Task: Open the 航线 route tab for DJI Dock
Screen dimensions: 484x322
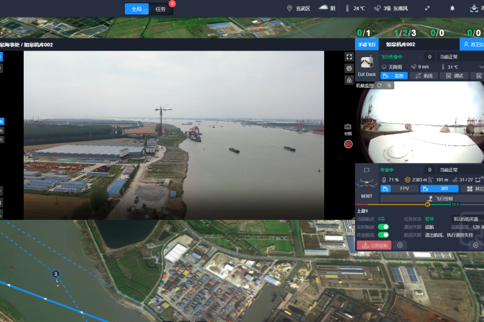Action: coord(424,76)
